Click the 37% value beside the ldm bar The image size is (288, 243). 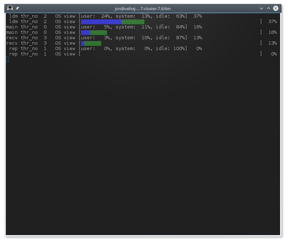[273, 22]
